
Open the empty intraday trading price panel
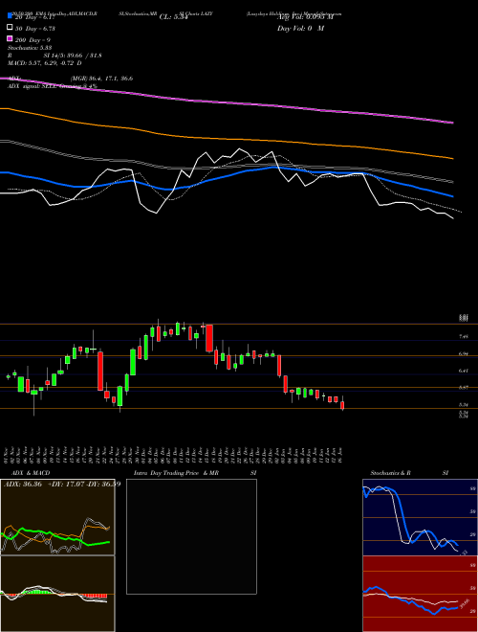click(191, 536)
